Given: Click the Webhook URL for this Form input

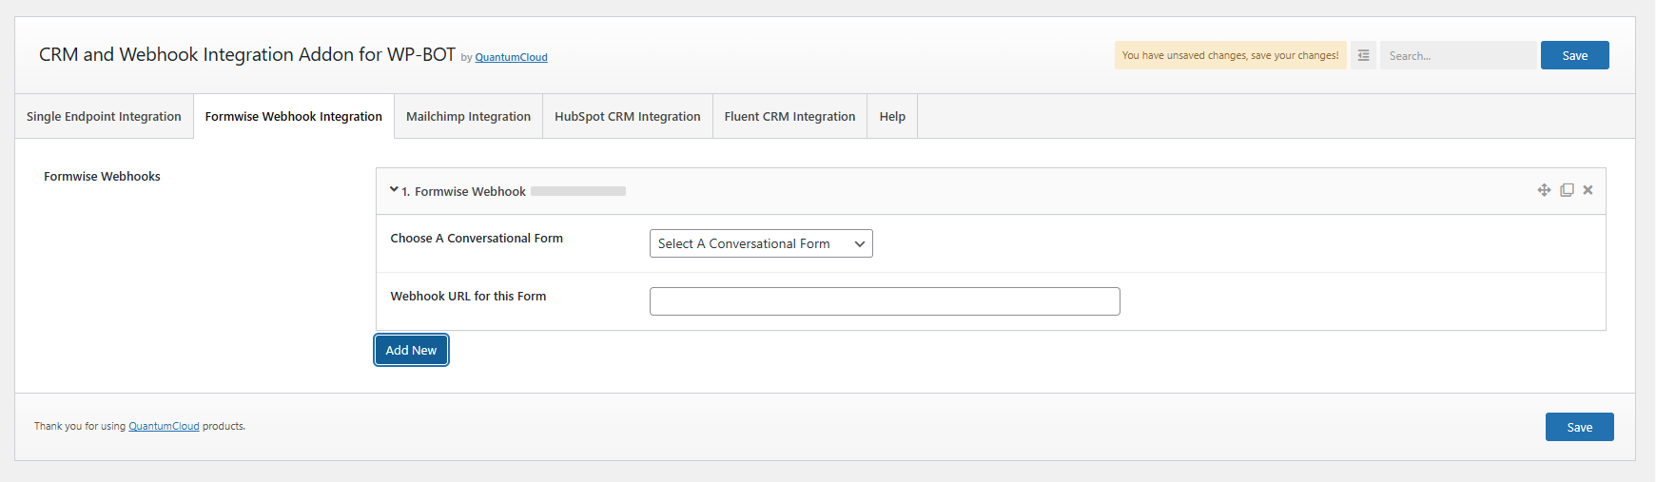Looking at the screenshot, I should pyautogui.click(x=884, y=301).
